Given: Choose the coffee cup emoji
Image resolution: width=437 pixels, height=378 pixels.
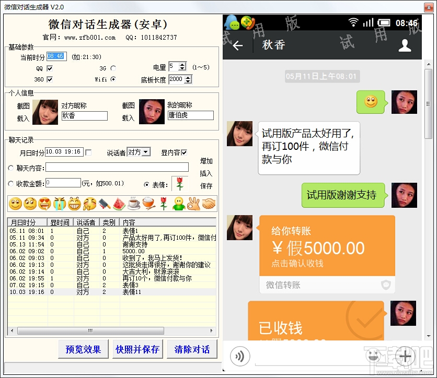Looking at the screenshot, I should click(134, 204).
